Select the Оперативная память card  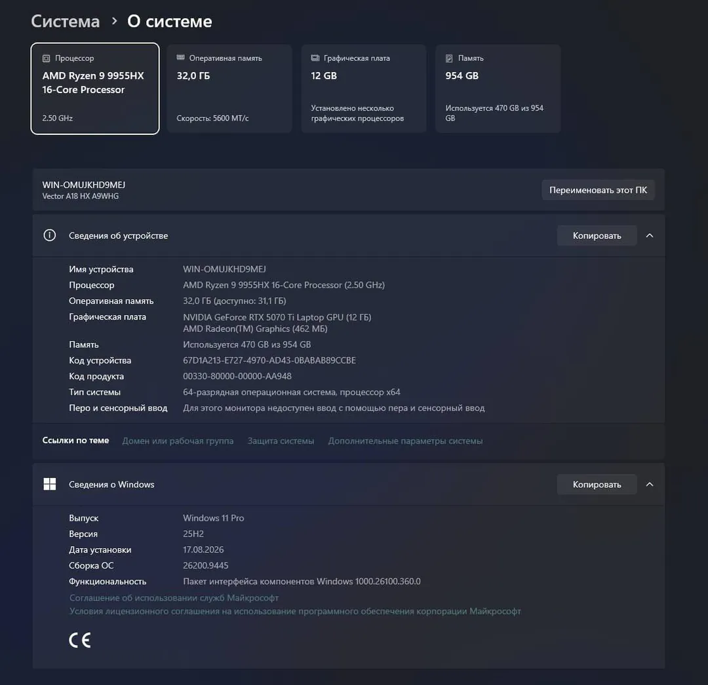(x=229, y=88)
